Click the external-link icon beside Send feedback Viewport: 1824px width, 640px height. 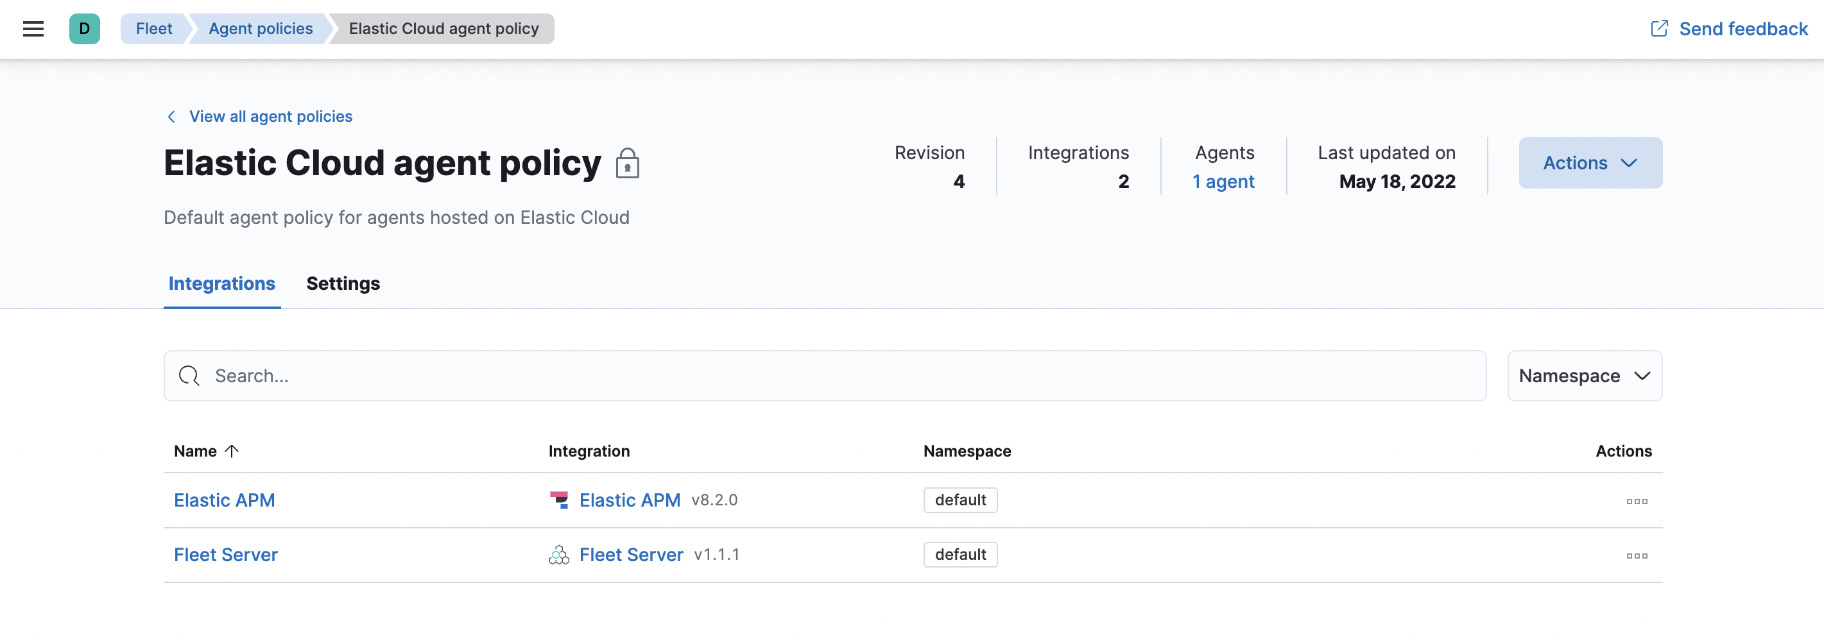(1660, 28)
